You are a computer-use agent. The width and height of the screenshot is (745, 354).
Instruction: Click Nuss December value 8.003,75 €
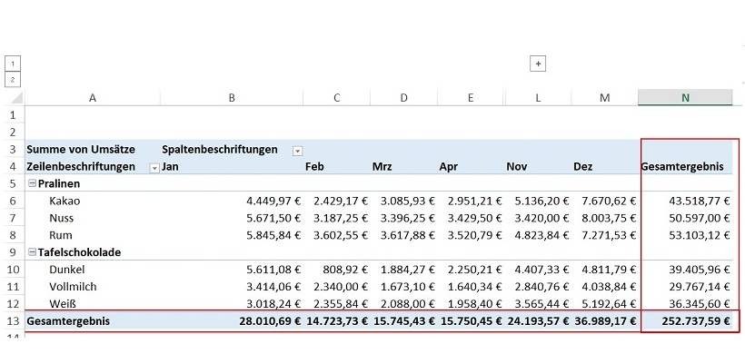[609, 218]
